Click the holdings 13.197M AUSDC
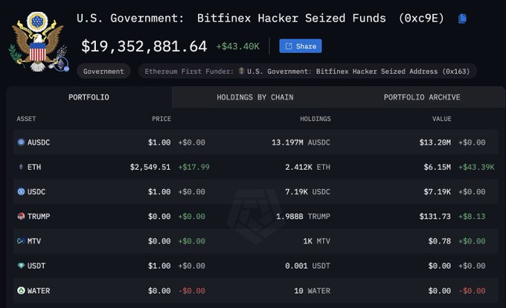This screenshot has height=308, width=506. [x=301, y=142]
